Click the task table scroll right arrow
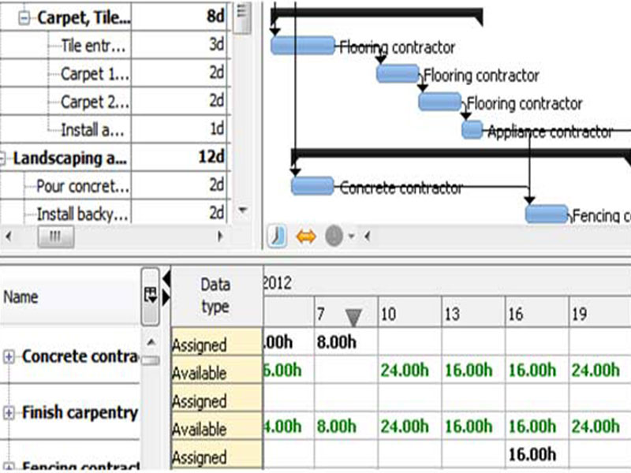Image resolution: width=631 pixels, height=473 pixels. pyautogui.click(x=220, y=236)
